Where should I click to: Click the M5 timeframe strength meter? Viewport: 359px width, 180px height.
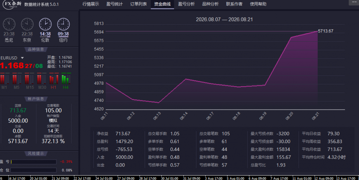point(17,79)
